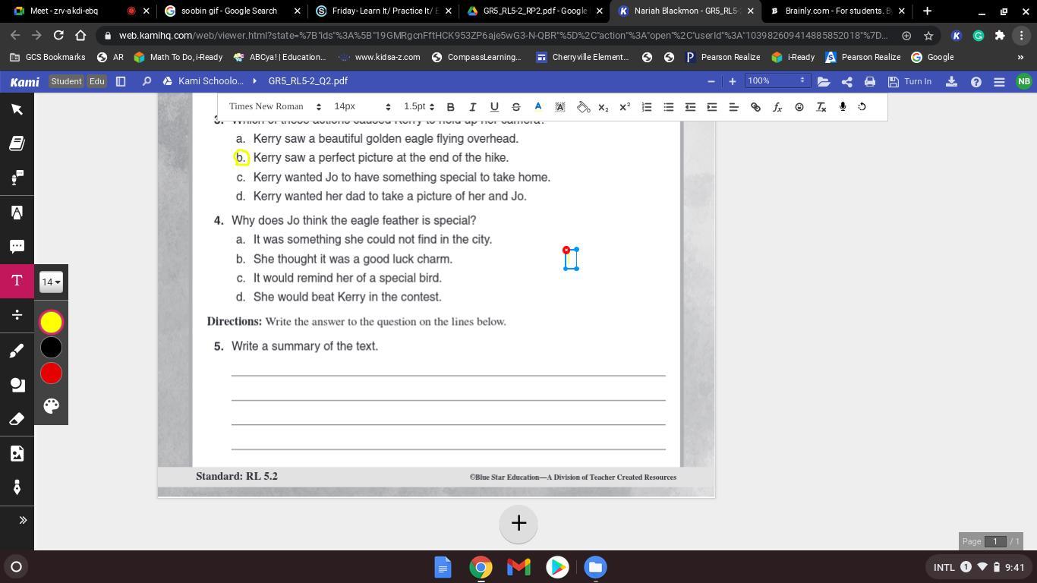
Task: Open the Add Media image tool
Action: (x=17, y=453)
